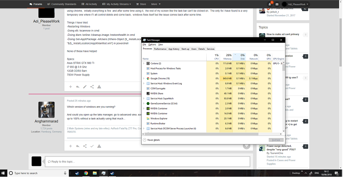Click the Windows Explorer process icon
The height and width of the screenshot is (177, 343).
[148, 119]
